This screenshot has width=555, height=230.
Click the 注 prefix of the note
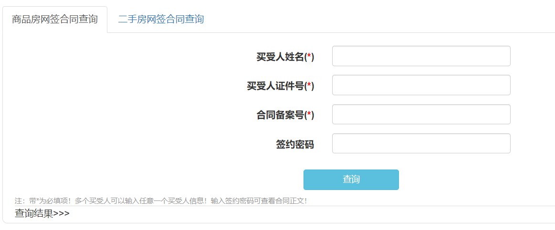click(19, 201)
